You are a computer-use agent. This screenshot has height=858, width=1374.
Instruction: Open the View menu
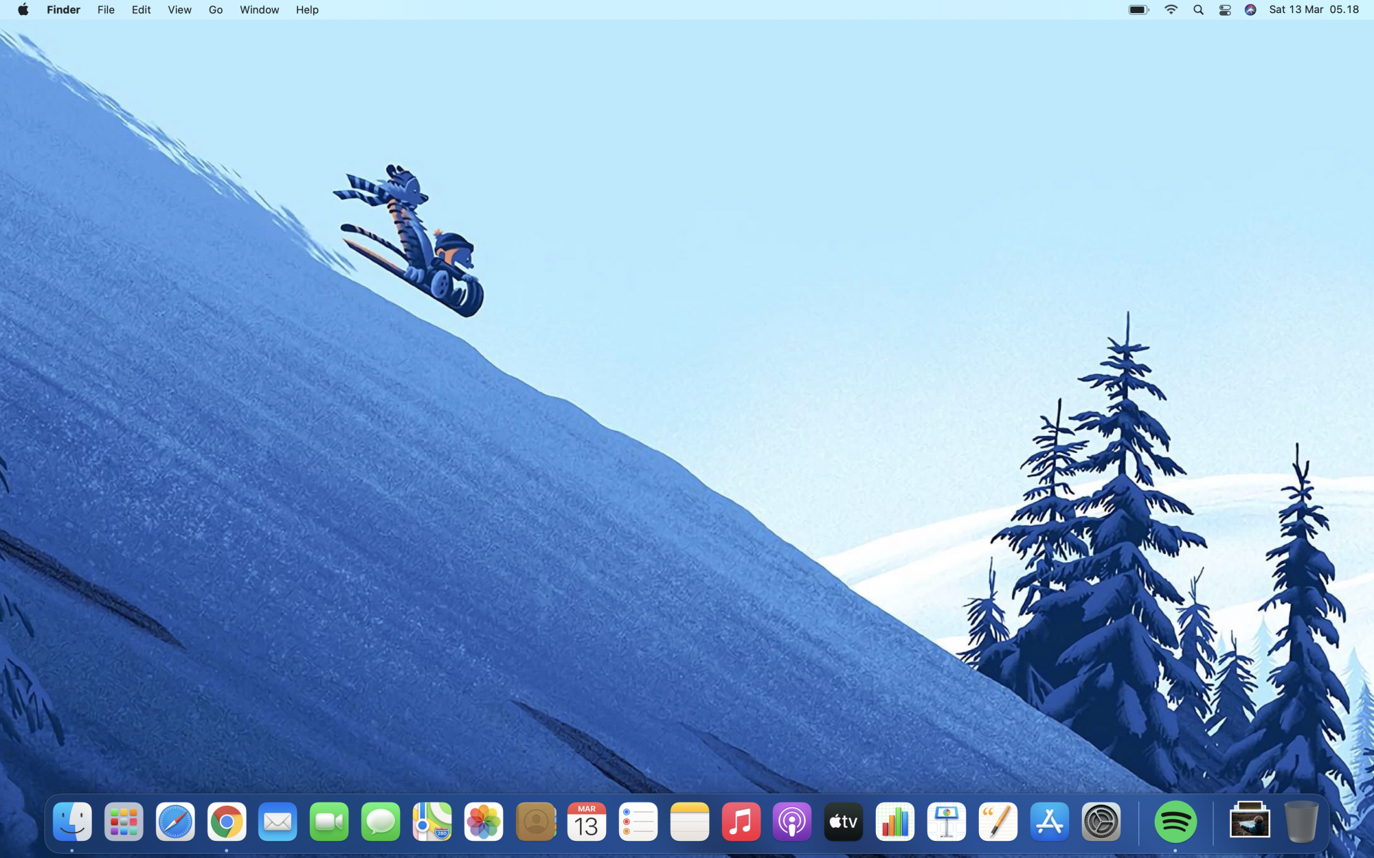179,10
